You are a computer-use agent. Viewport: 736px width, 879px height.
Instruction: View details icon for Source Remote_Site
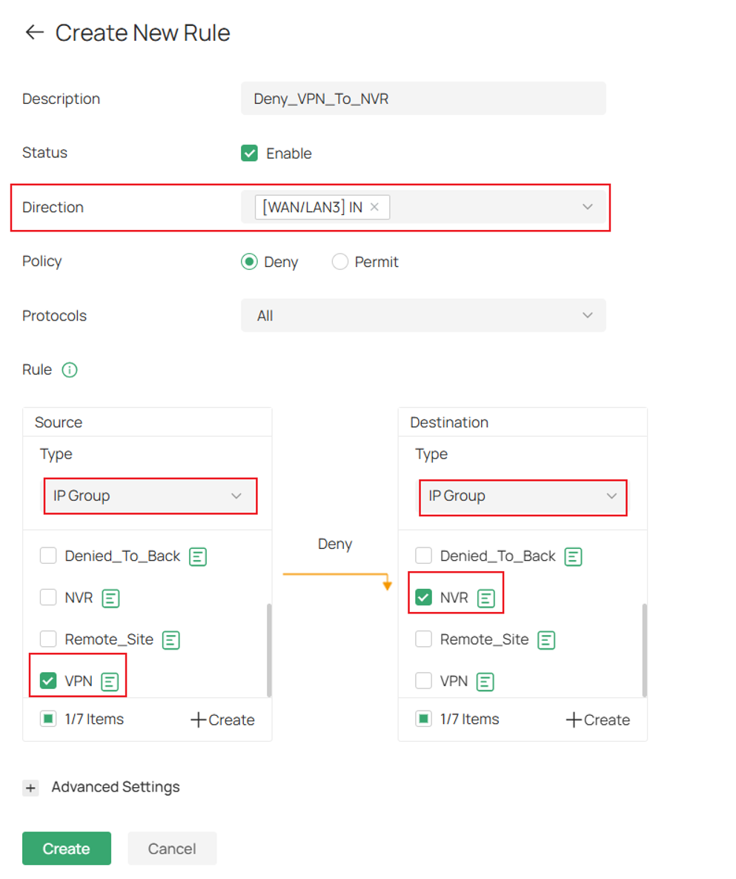tap(170, 639)
